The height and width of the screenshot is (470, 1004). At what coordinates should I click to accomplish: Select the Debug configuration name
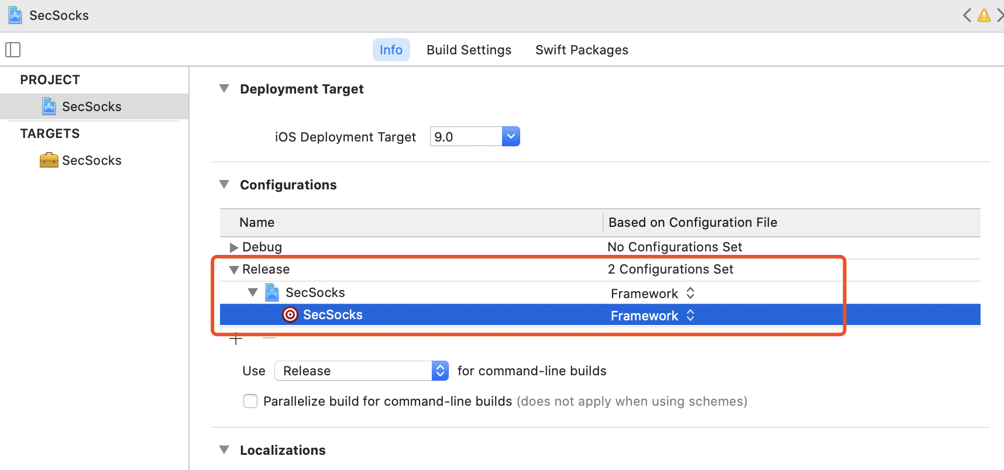click(x=262, y=247)
